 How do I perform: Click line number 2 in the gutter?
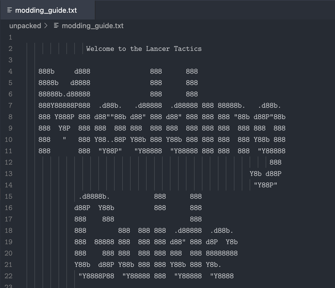point(10,49)
